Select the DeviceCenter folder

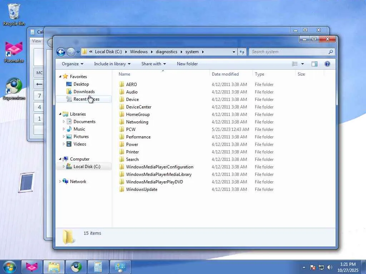coord(139,107)
